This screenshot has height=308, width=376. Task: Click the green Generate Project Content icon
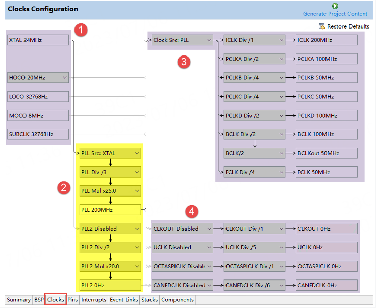[335, 6]
